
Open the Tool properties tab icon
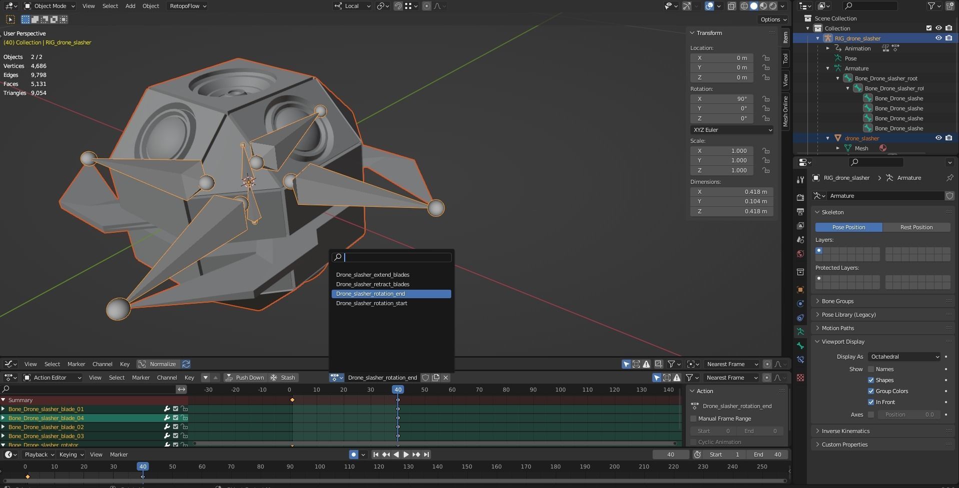pyautogui.click(x=800, y=180)
